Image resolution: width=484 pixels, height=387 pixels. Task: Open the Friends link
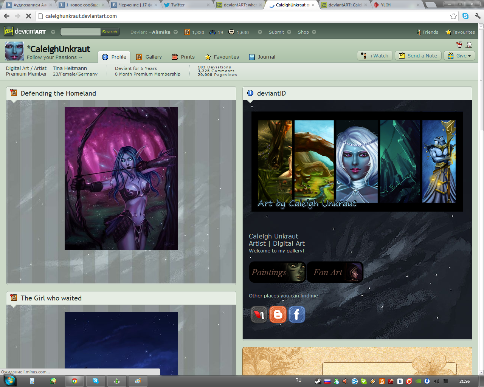[428, 32]
